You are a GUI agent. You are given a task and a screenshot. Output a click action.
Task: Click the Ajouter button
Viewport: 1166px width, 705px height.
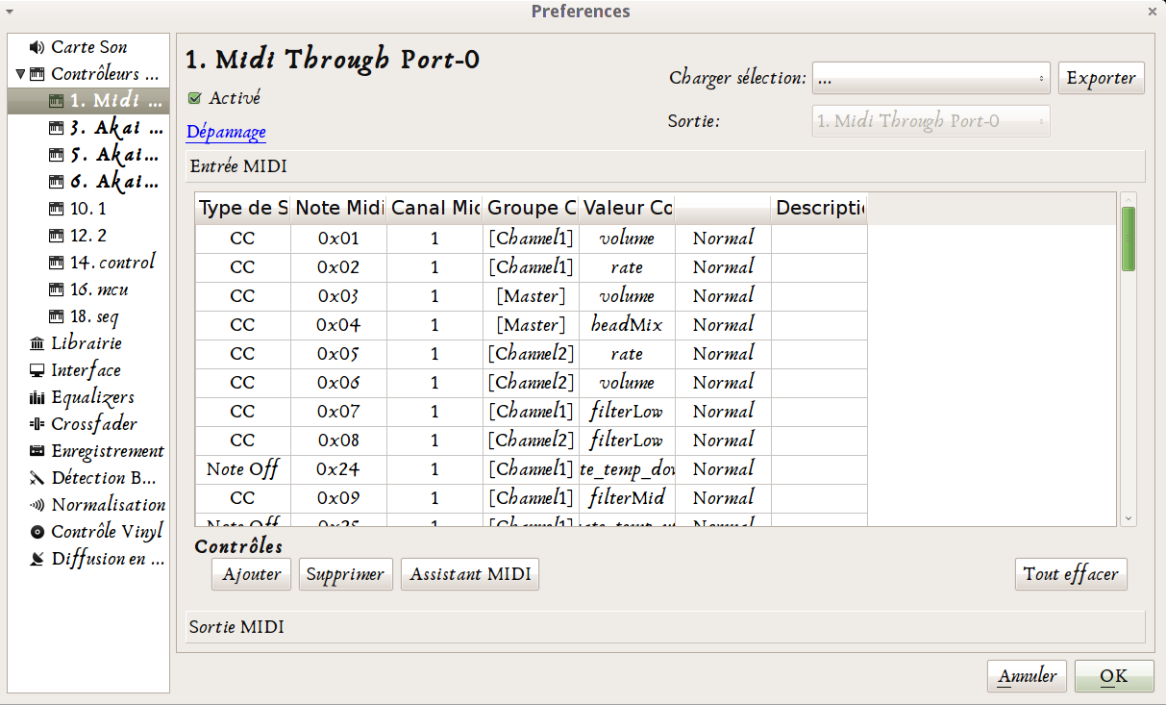251,574
